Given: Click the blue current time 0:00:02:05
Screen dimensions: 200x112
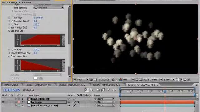Looking at the screenshot, I should click(12, 90).
